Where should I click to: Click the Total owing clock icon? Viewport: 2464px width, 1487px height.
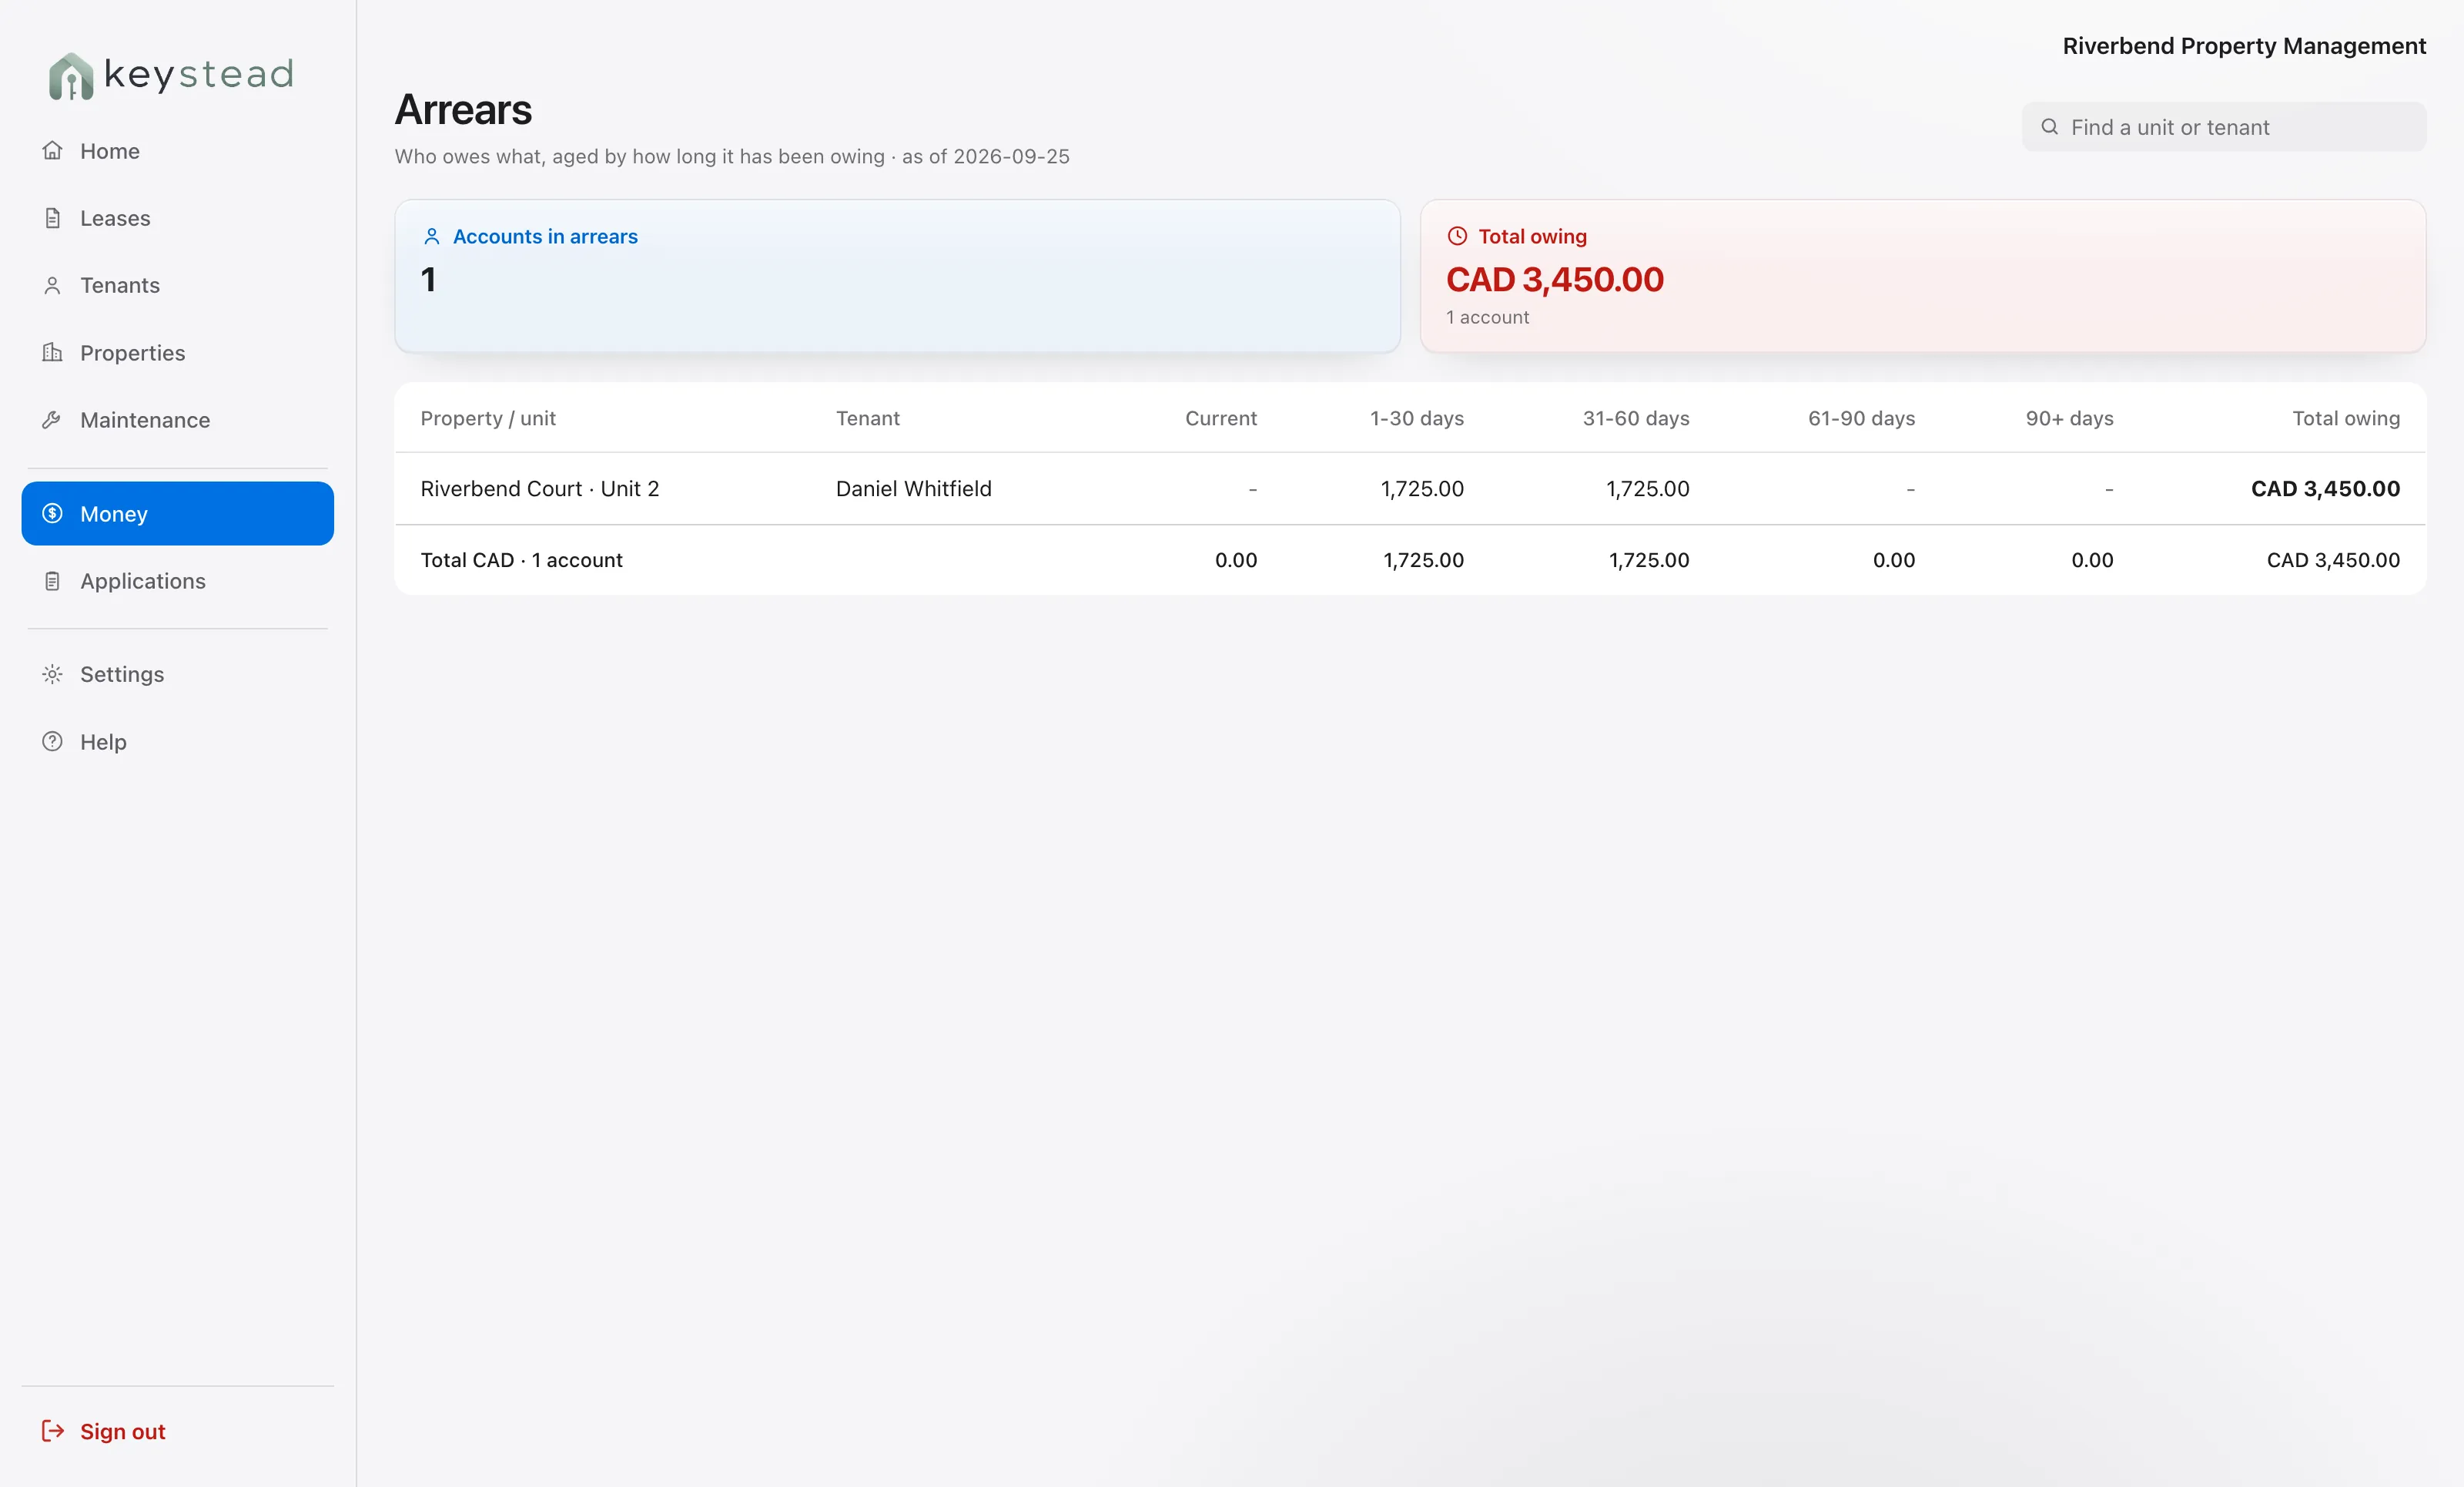coord(1457,237)
